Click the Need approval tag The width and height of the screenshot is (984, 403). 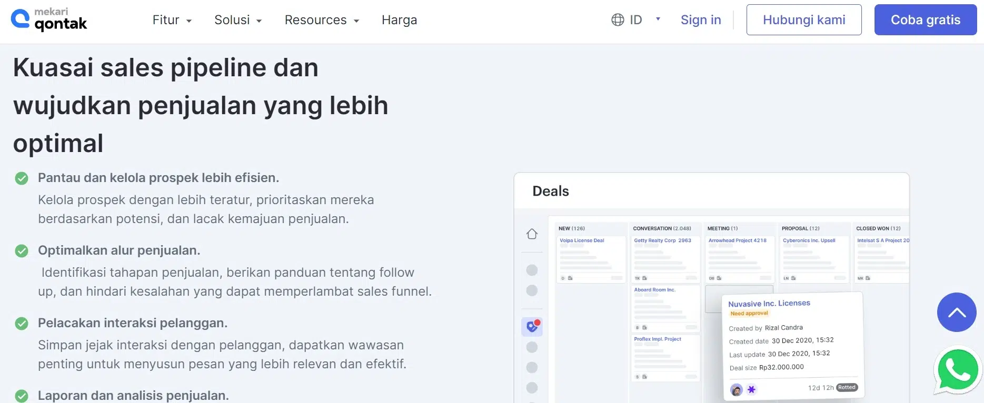749,313
